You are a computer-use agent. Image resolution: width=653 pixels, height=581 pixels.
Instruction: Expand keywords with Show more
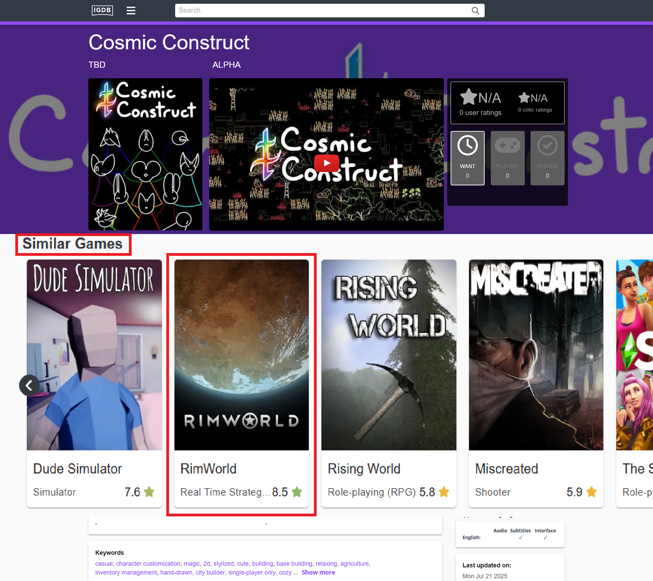point(318,572)
